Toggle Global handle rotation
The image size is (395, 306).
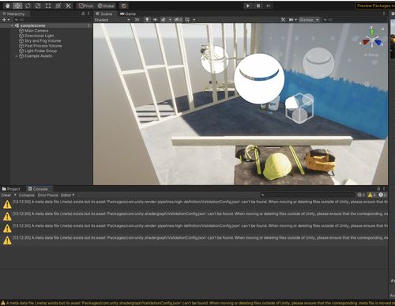(106, 6)
